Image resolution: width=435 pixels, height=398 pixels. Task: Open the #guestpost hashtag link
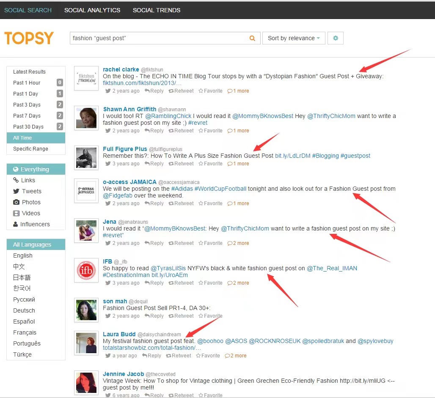(x=355, y=156)
